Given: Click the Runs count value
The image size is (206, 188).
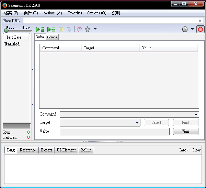Looking at the screenshot, I should [28, 132].
